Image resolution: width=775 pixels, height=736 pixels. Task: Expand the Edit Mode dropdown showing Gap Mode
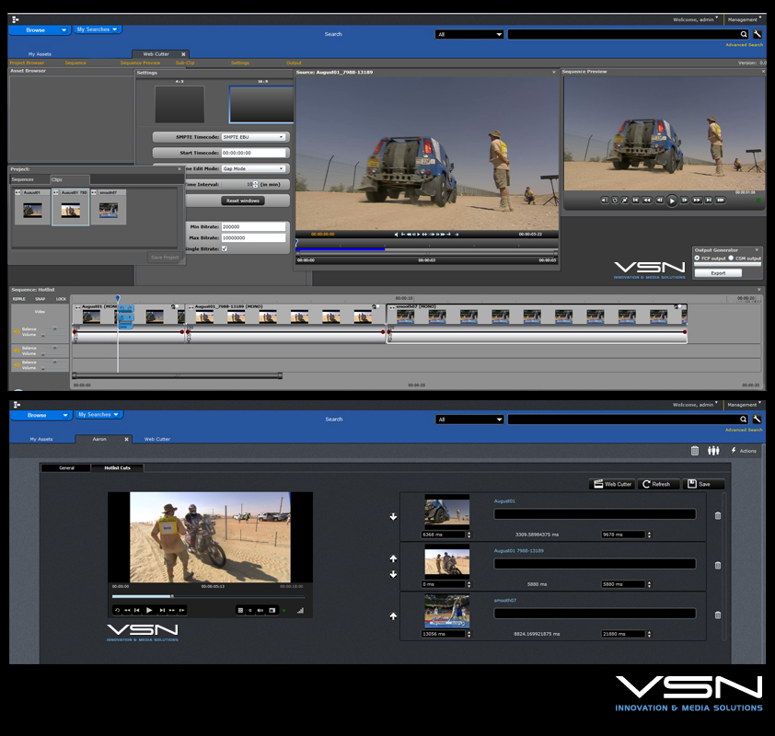pyautogui.click(x=254, y=169)
